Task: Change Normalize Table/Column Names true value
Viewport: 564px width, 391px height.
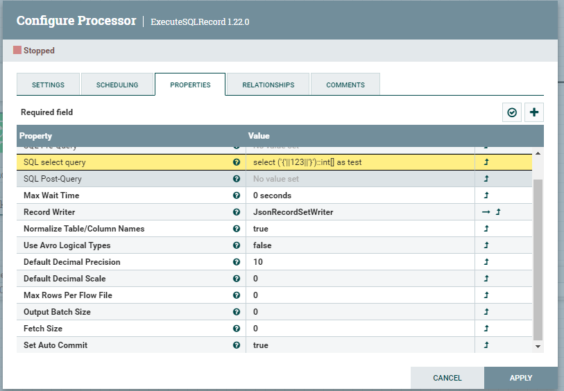Action: coord(361,229)
